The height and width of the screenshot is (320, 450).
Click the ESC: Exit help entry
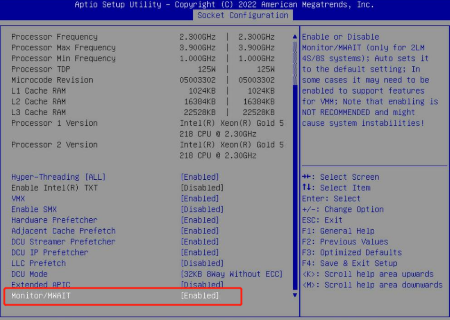pos(322,220)
